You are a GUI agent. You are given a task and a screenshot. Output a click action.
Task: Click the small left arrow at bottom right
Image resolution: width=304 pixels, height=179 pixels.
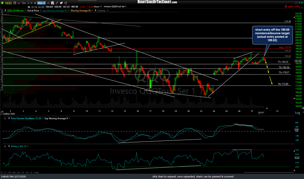pyautogui.click(x=294, y=170)
